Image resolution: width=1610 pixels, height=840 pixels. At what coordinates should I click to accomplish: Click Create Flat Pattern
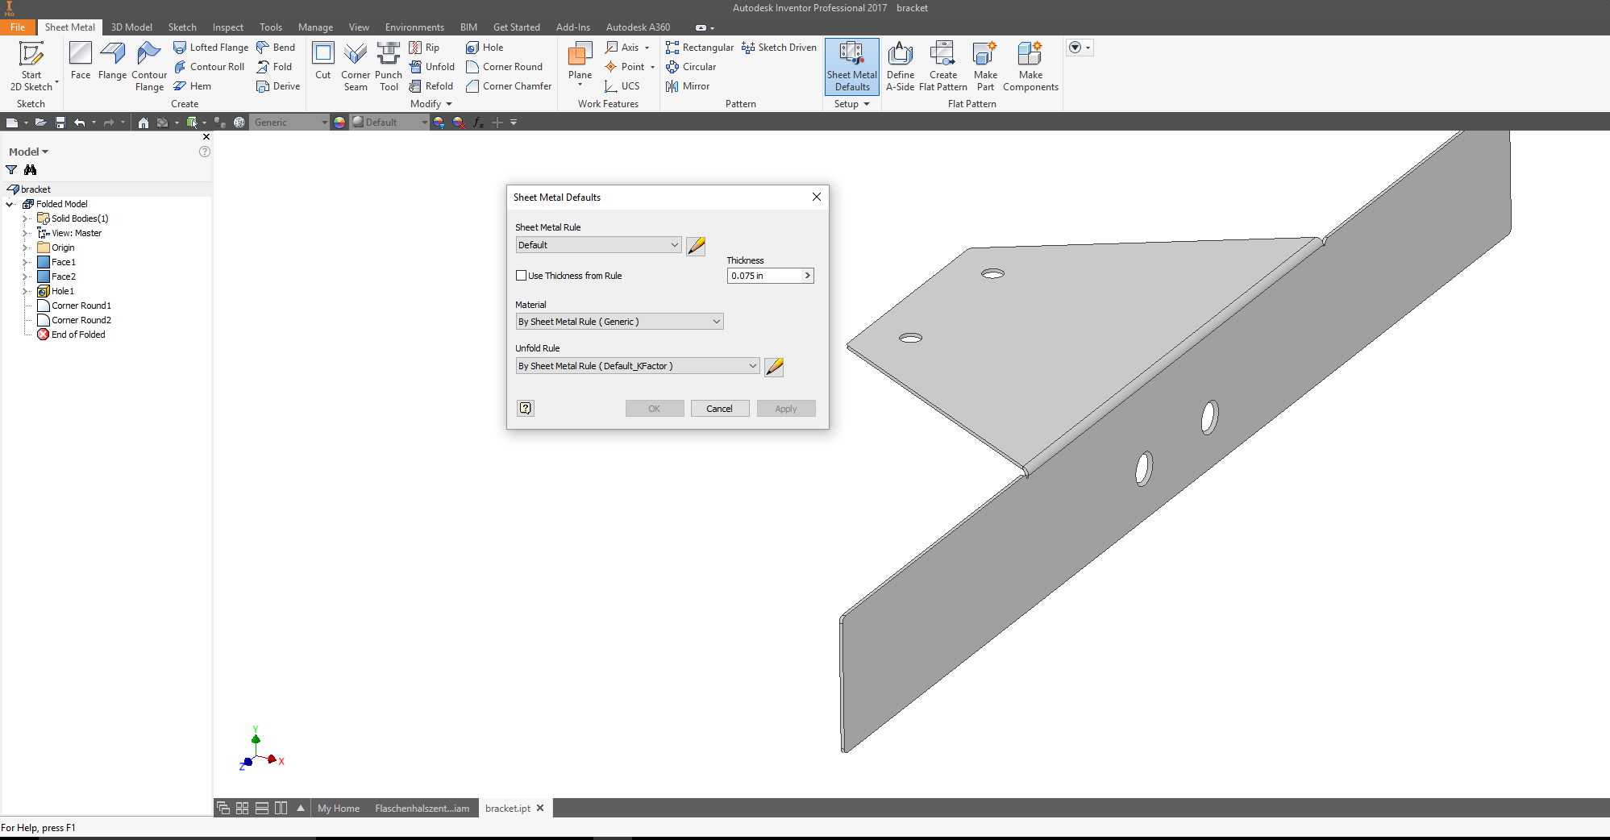coord(943,66)
